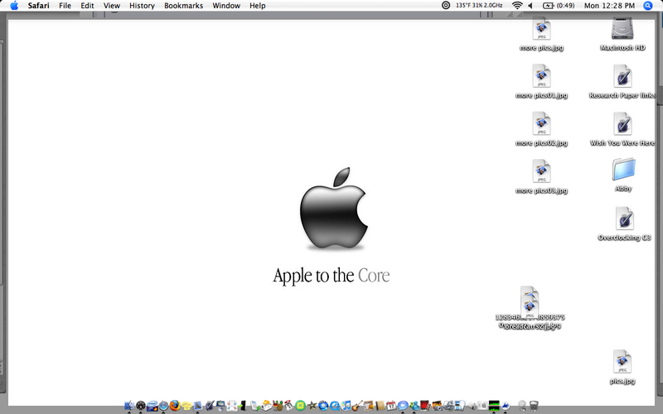Viewport: 663px width, 414px height.
Task: Open the View menu
Action: 112,6
